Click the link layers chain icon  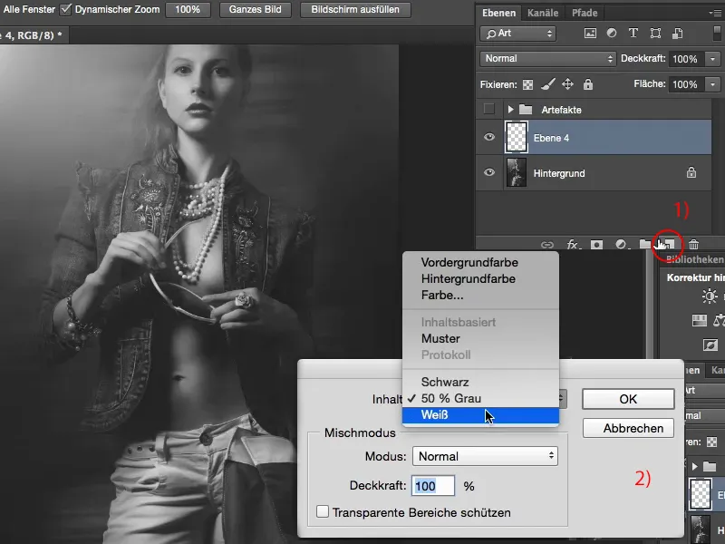point(547,245)
